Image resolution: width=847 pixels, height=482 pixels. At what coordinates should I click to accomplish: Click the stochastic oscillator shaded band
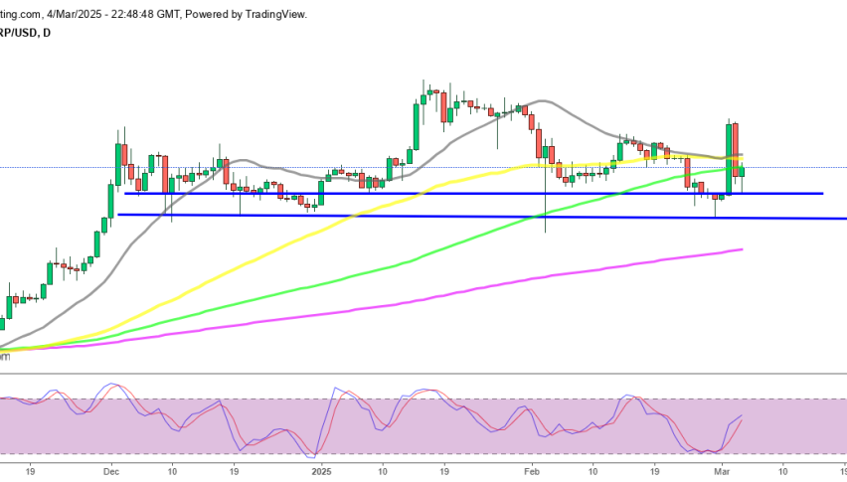(x=423, y=426)
